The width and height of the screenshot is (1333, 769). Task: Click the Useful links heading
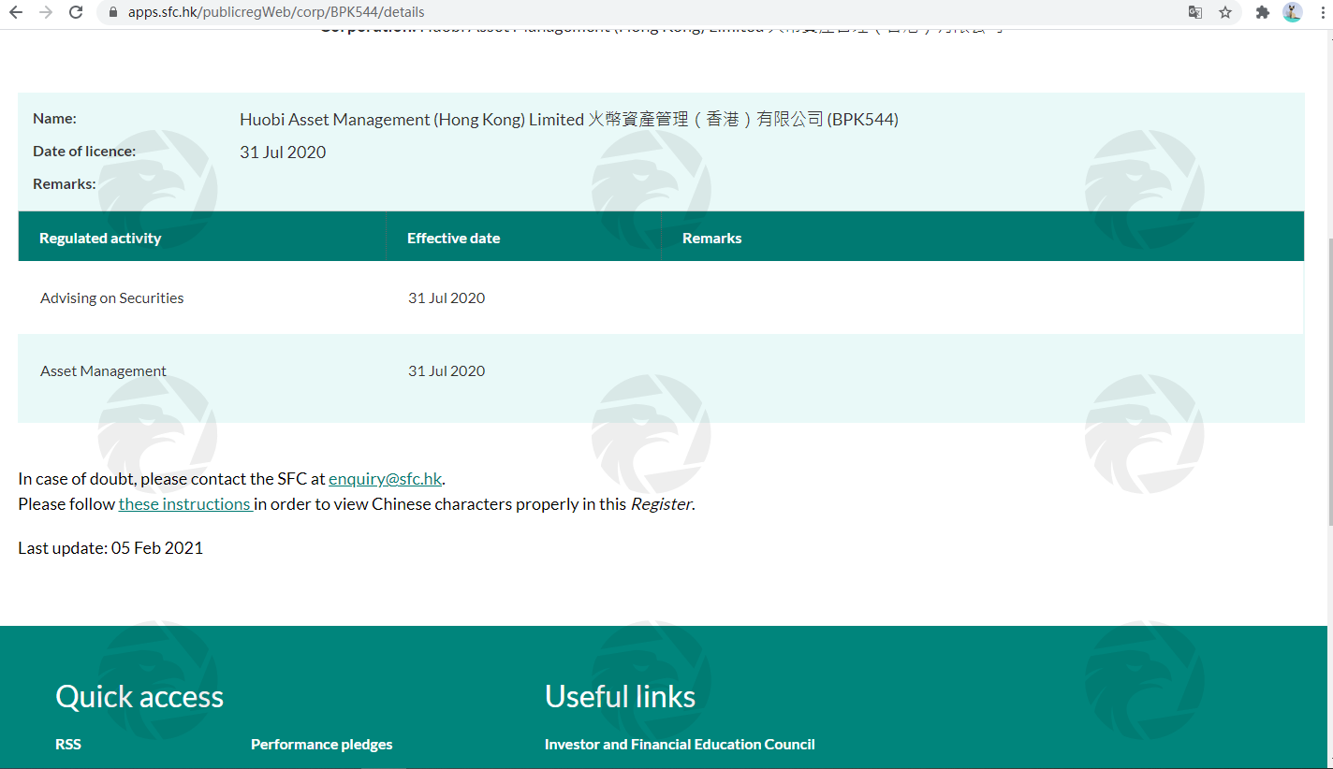pyautogui.click(x=620, y=696)
